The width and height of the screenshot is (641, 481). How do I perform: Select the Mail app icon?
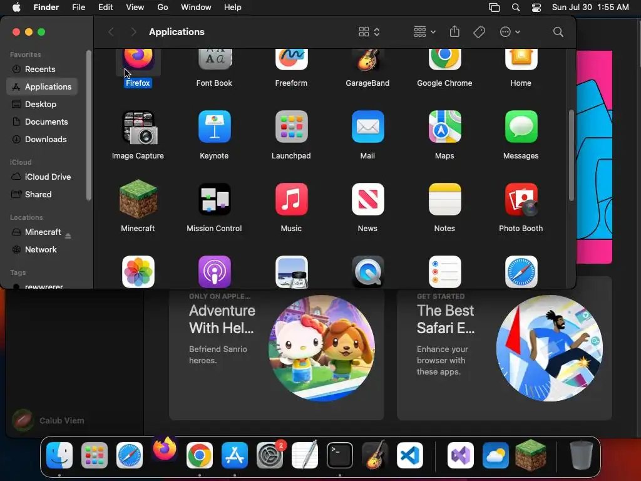367,127
